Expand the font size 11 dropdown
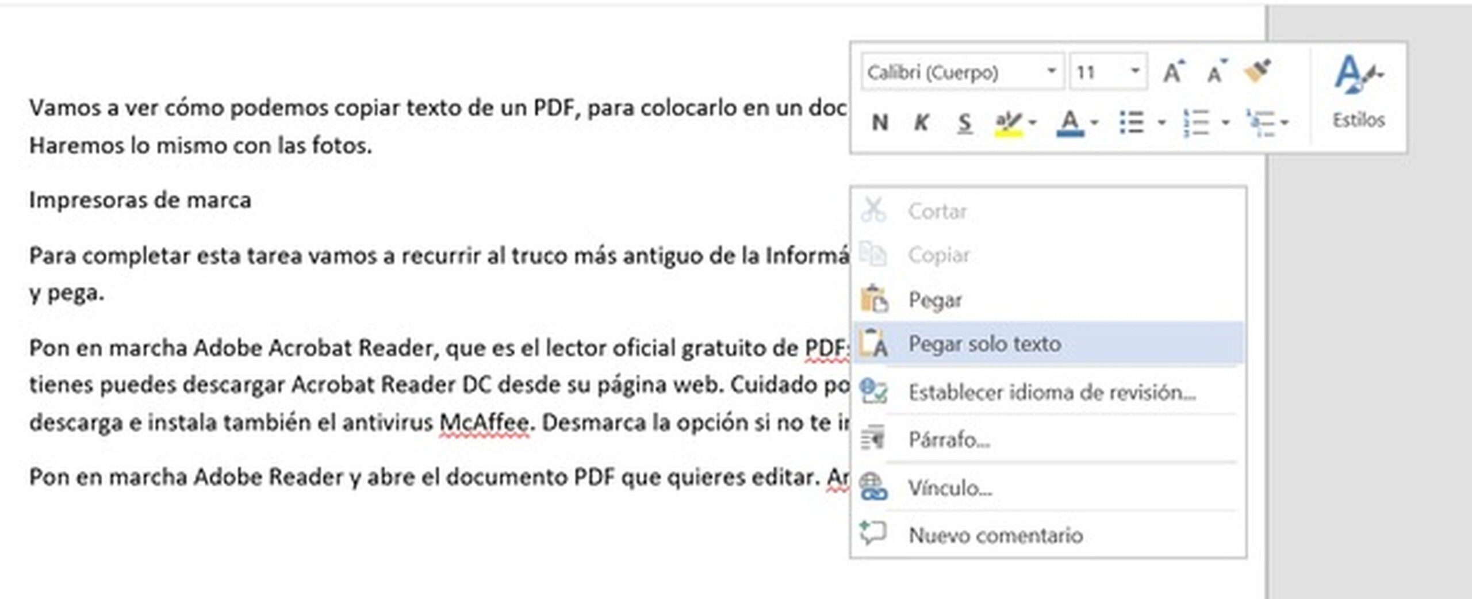The image size is (1472, 599). (1135, 71)
